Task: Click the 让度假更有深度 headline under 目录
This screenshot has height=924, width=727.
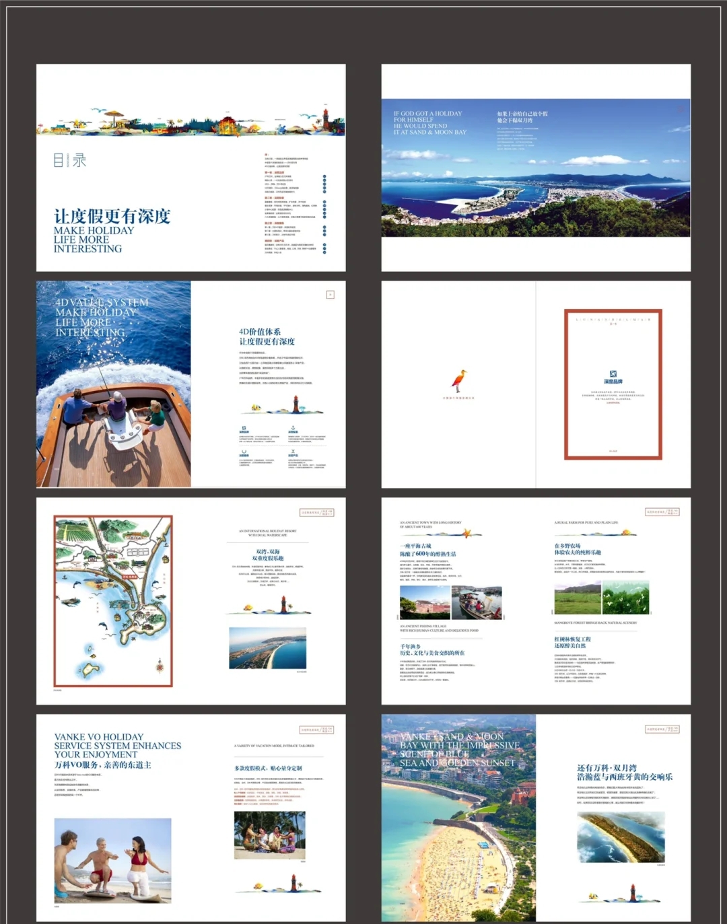Action: click(x=112, y=216)
